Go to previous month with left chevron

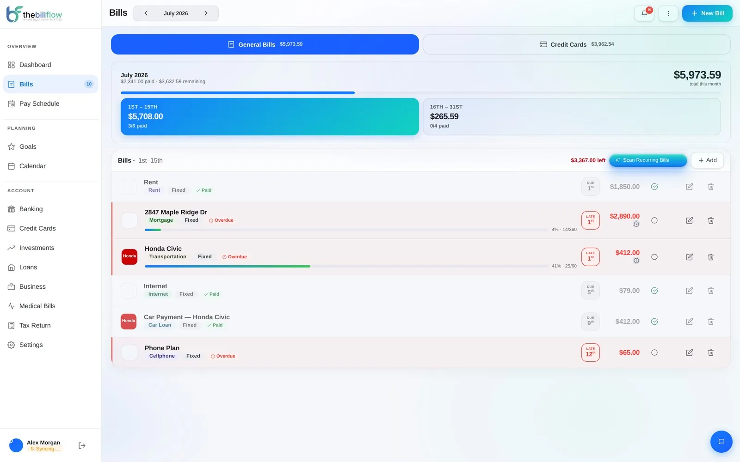(146, 13)
